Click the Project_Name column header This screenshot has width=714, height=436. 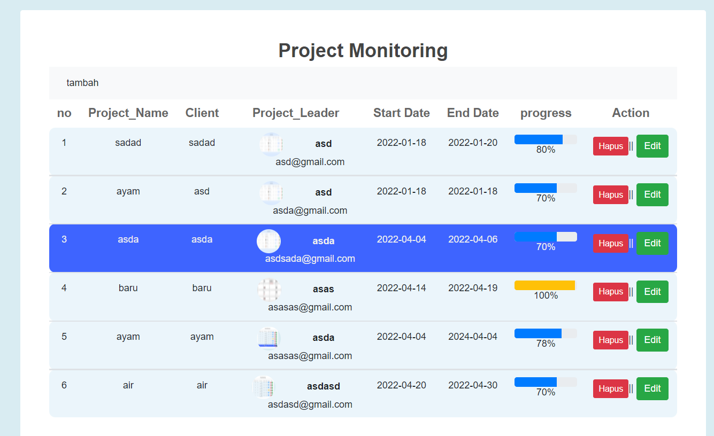click(128, 113)
